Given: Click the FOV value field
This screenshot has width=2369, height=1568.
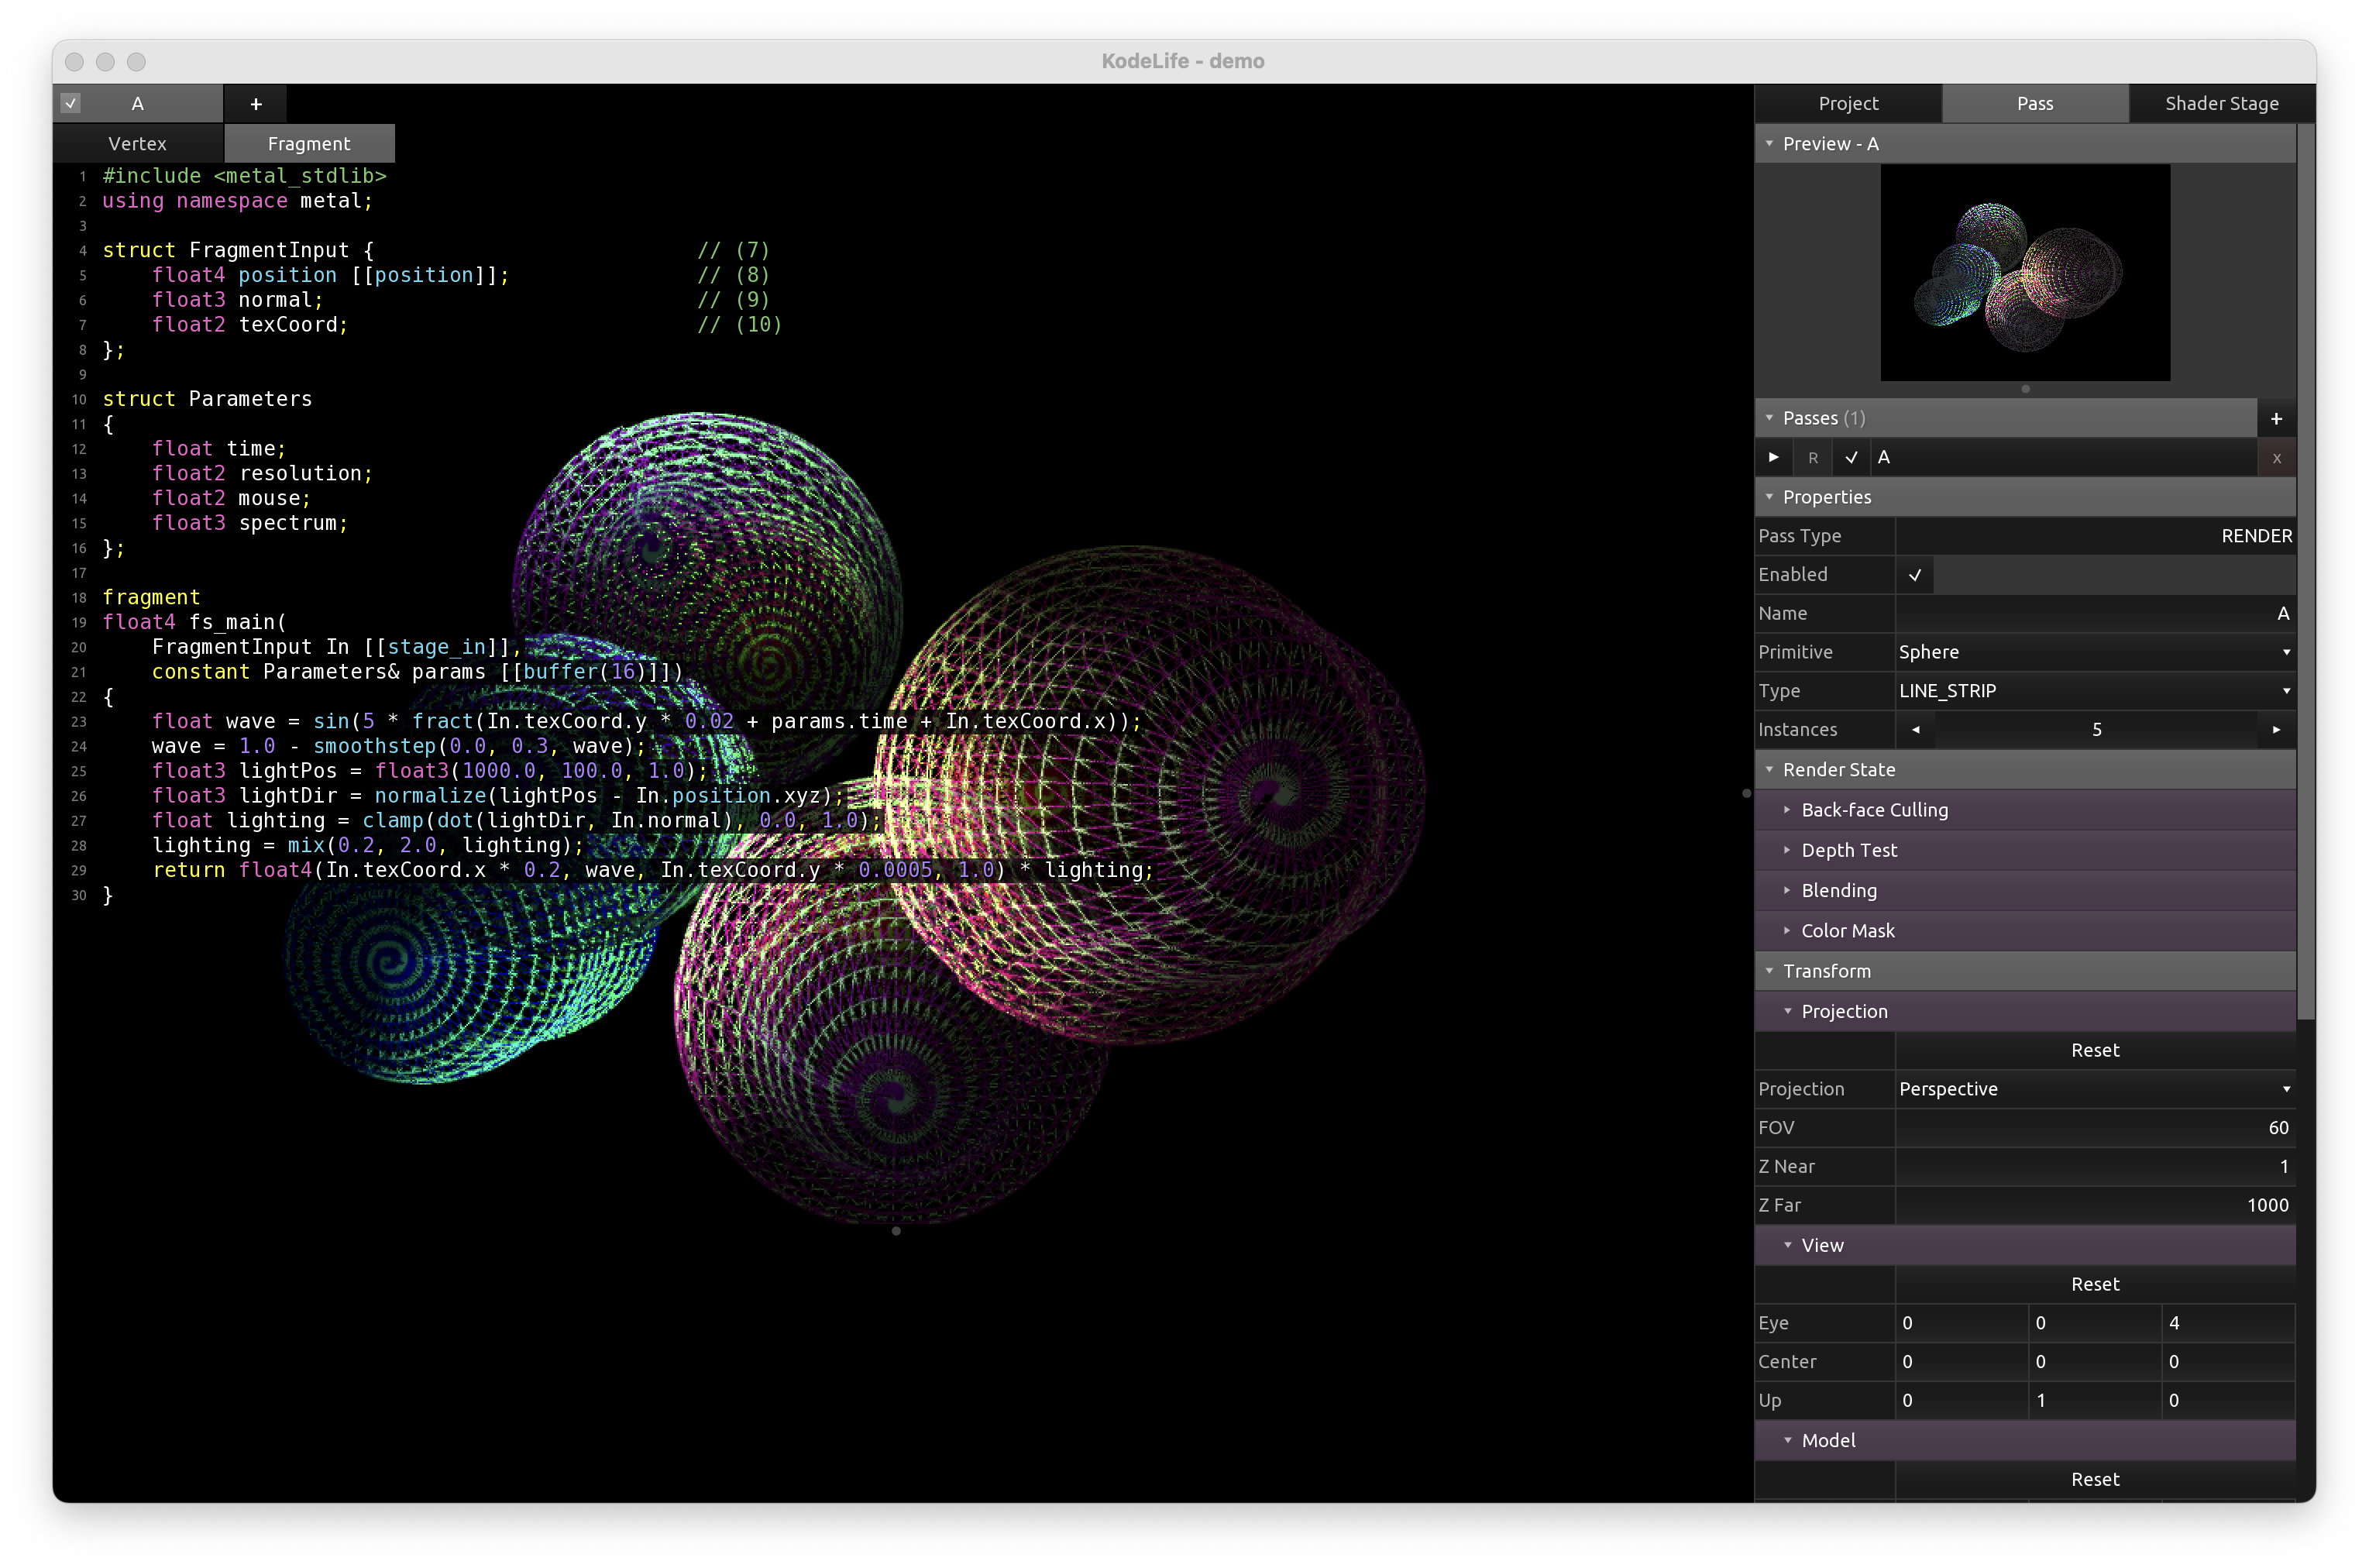Looking at the screenshot, I should click(x=2094, y=1128).
